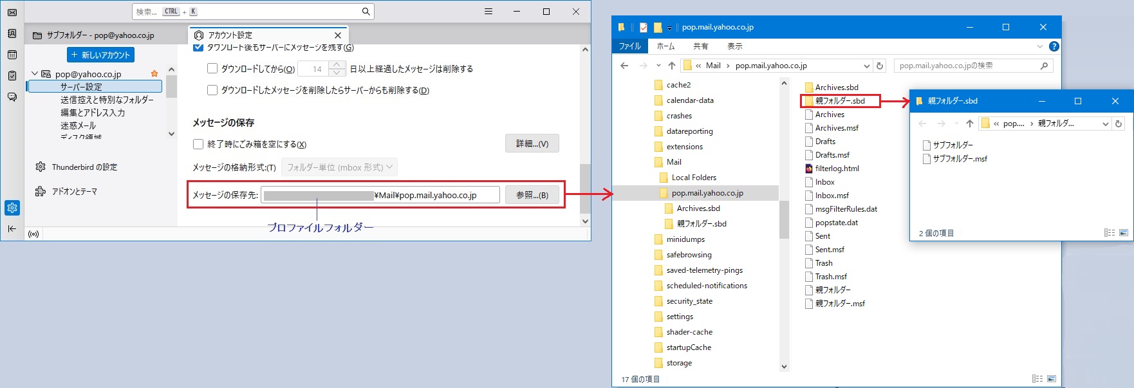
Task: Click Explorer refresh button beside address bar
Action: [880, 66]
